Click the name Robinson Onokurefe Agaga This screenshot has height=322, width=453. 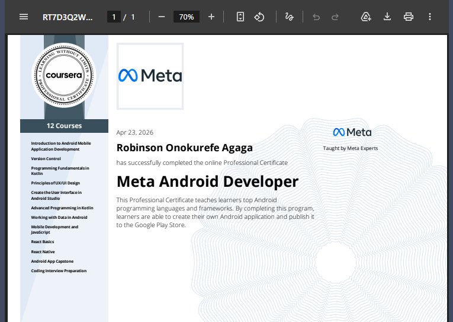click(185, 148)
